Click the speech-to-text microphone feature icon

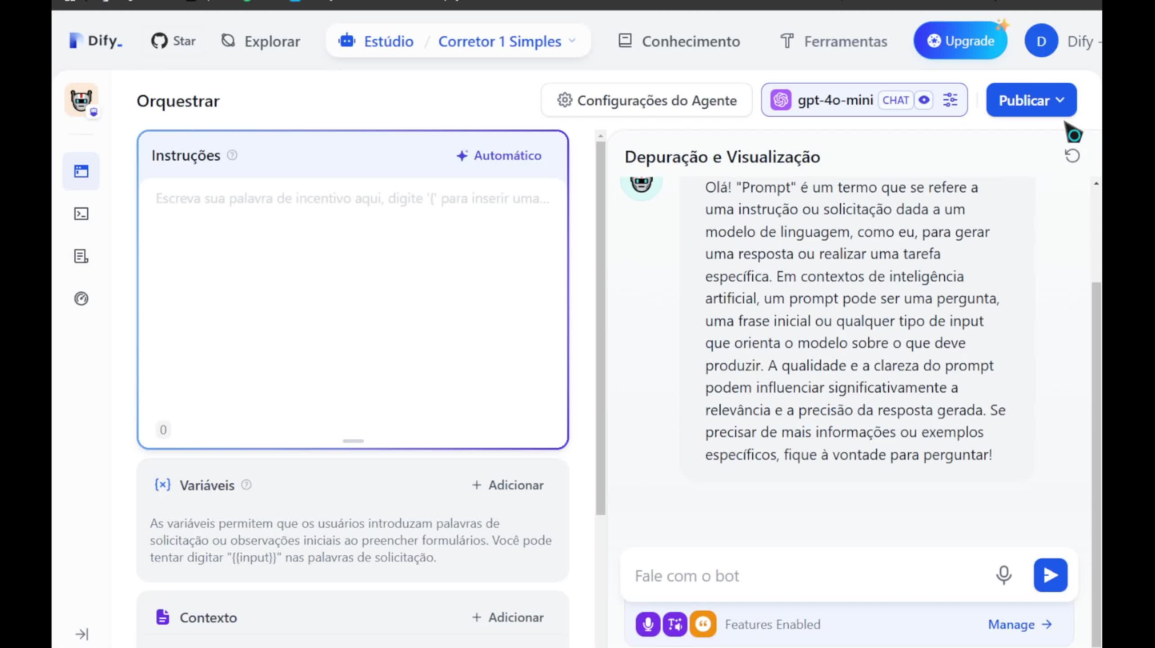point(647,624)
